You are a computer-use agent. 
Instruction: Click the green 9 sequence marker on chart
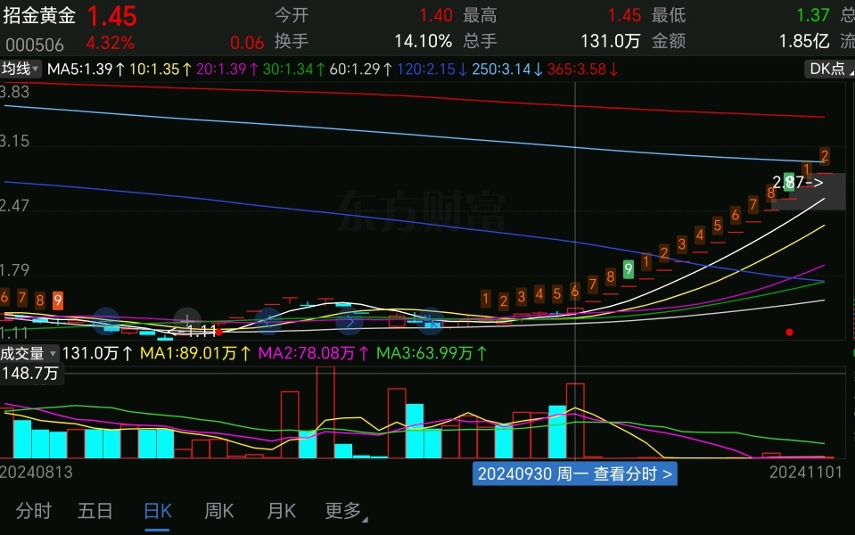(x=629, y=269)
